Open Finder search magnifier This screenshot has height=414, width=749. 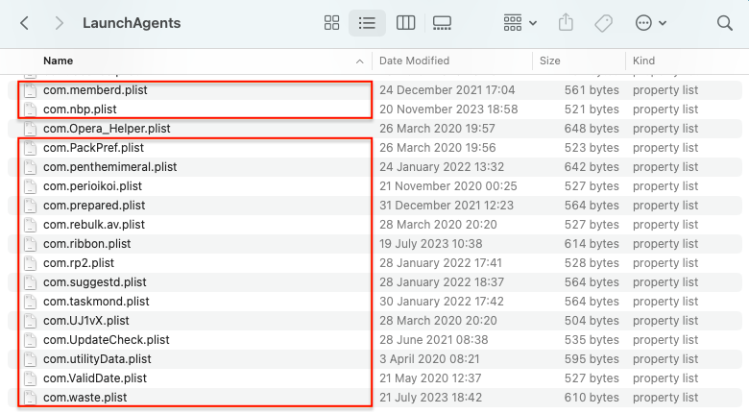[725, 23]
